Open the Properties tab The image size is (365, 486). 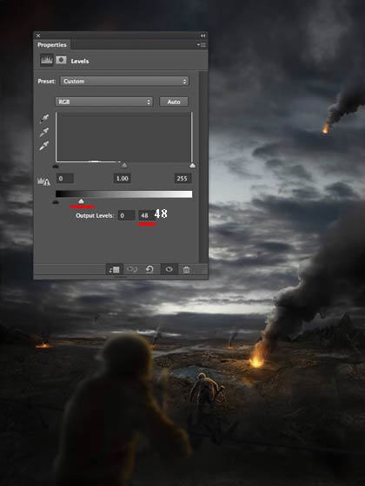tap(52, 44)
